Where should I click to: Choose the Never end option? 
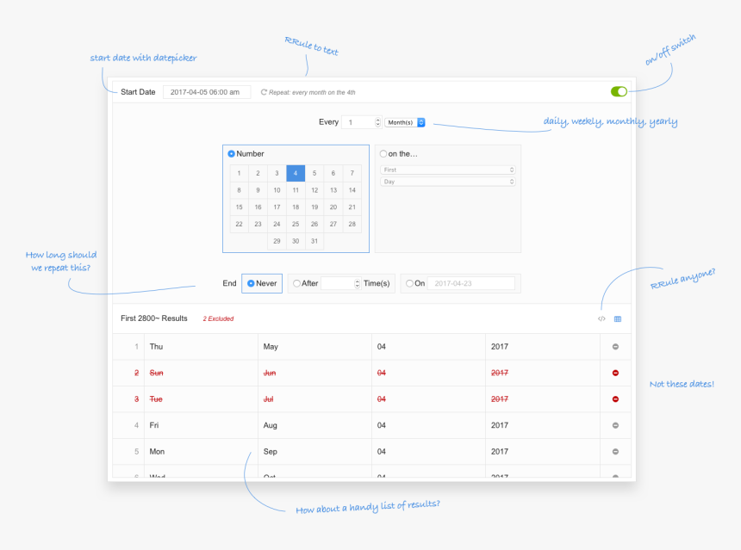pyautogui.click(x=251, y=283)
